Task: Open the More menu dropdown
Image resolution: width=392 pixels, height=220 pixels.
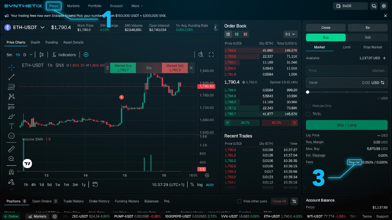Action: click(x=137, y=6)
